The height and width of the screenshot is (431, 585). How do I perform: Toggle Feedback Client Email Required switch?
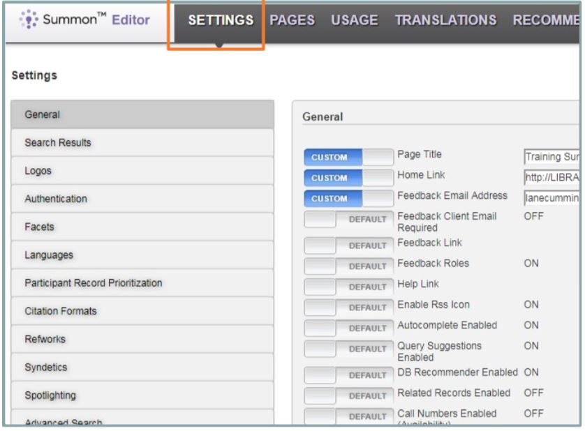point(348,219)
